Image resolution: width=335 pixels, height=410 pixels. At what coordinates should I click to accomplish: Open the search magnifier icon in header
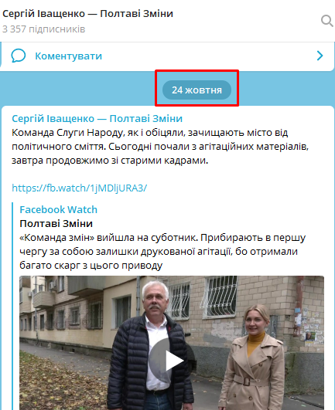point(327,21)
